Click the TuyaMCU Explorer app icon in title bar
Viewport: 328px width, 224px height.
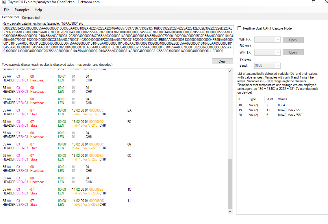point(4,2)
